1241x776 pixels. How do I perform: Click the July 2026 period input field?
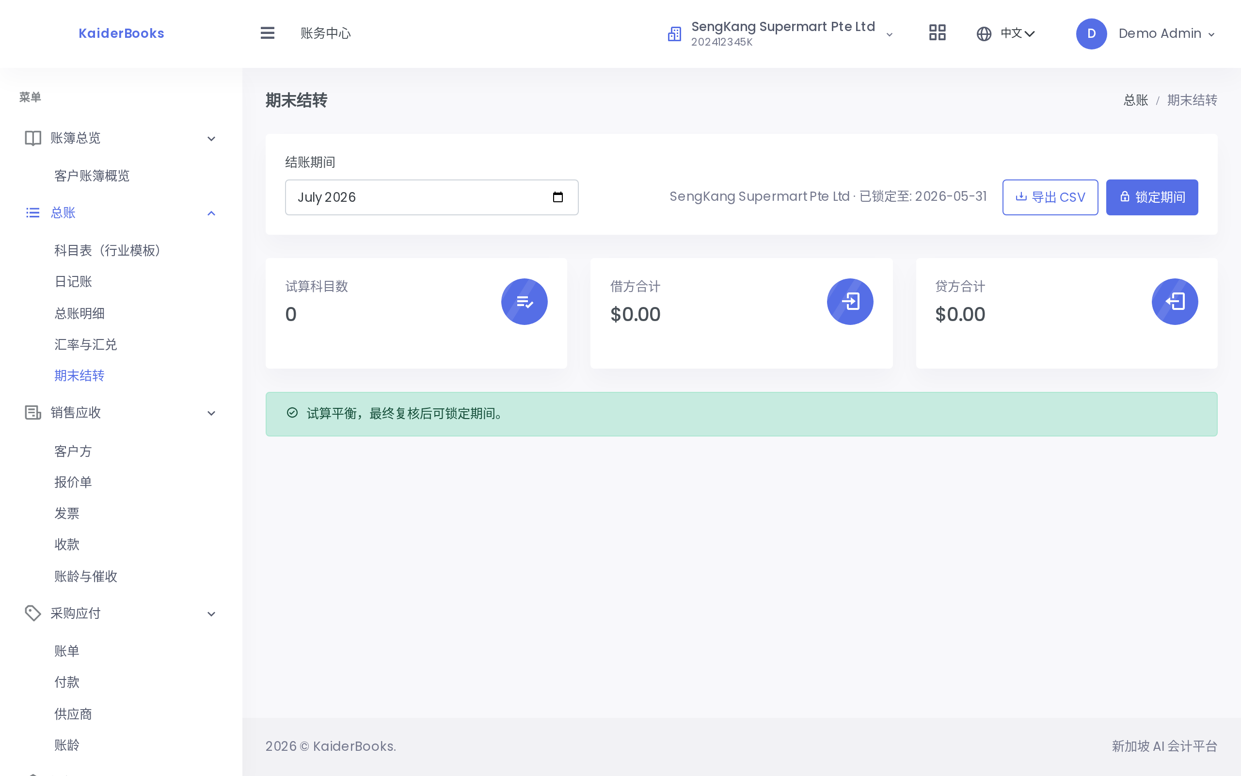pyautogui.click(x=432, y=197)
